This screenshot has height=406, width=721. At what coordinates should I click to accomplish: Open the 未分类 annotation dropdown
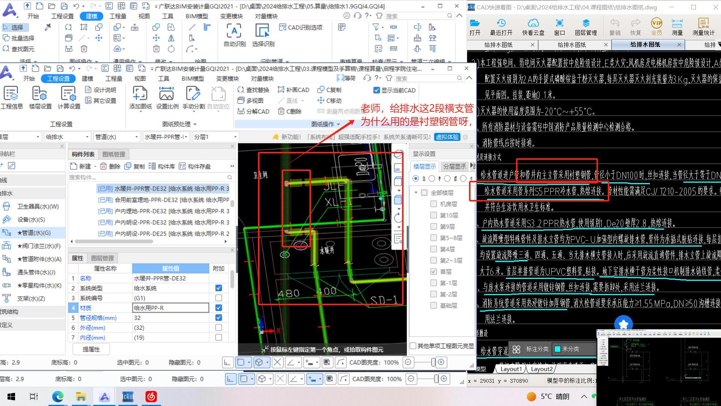click(574, 349)
